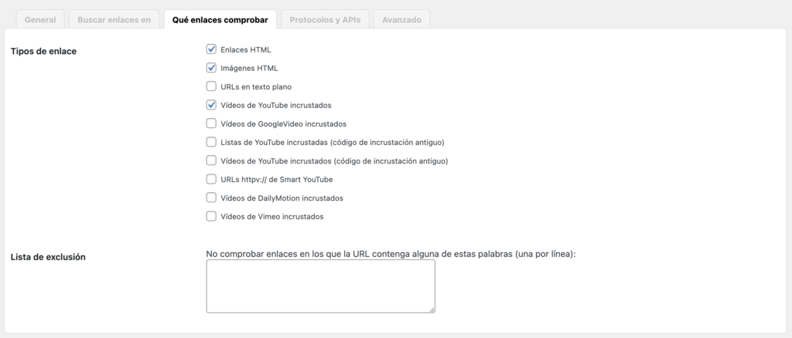Disable the Imágenes HTML checkbox
792x338 pixels.
coord(211,68)
